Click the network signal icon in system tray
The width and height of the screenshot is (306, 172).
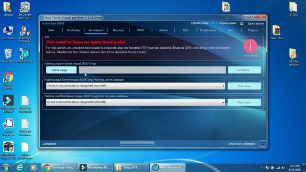278,168
